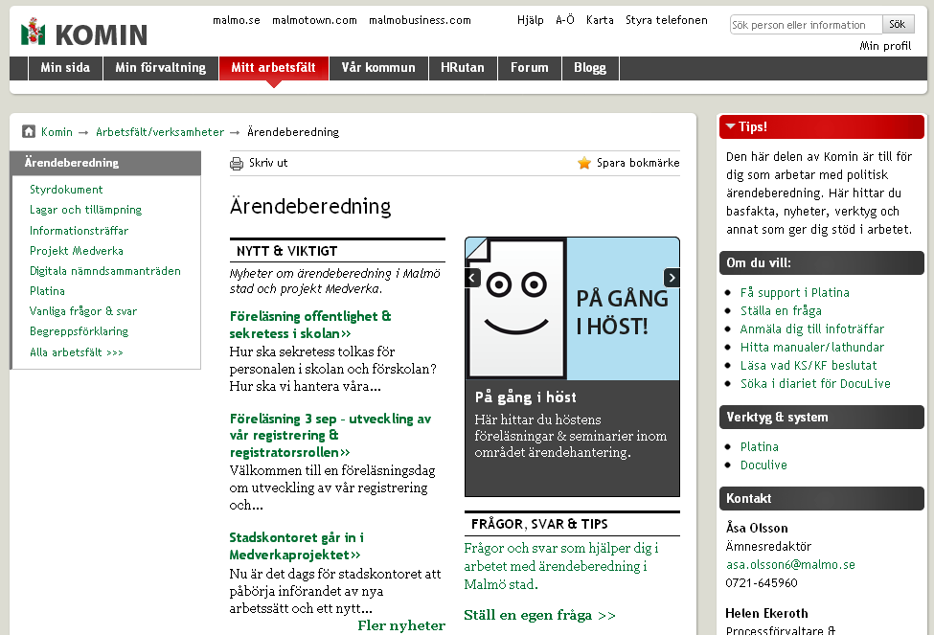Go to Arbetsfält/verksamheter breadcrumb
Image resolution: width=934 pixels, height=635 pixels.
[160, 132]
